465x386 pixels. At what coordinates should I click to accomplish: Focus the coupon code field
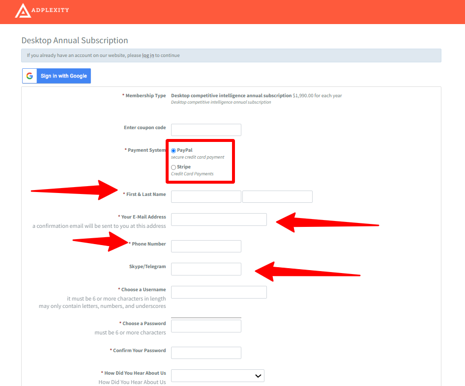[206, 130]
